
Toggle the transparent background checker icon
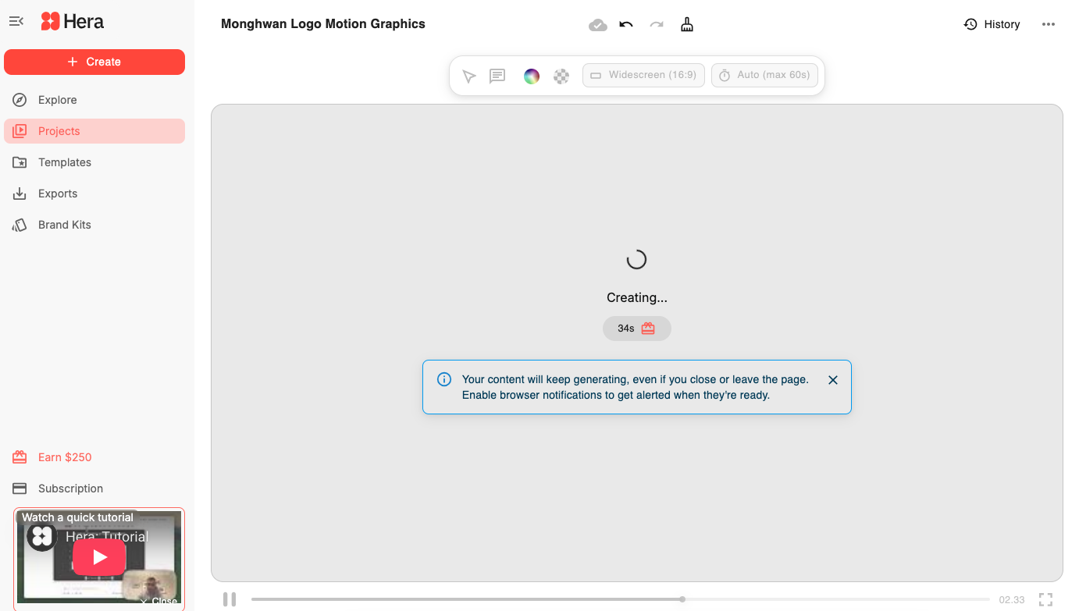561,76
